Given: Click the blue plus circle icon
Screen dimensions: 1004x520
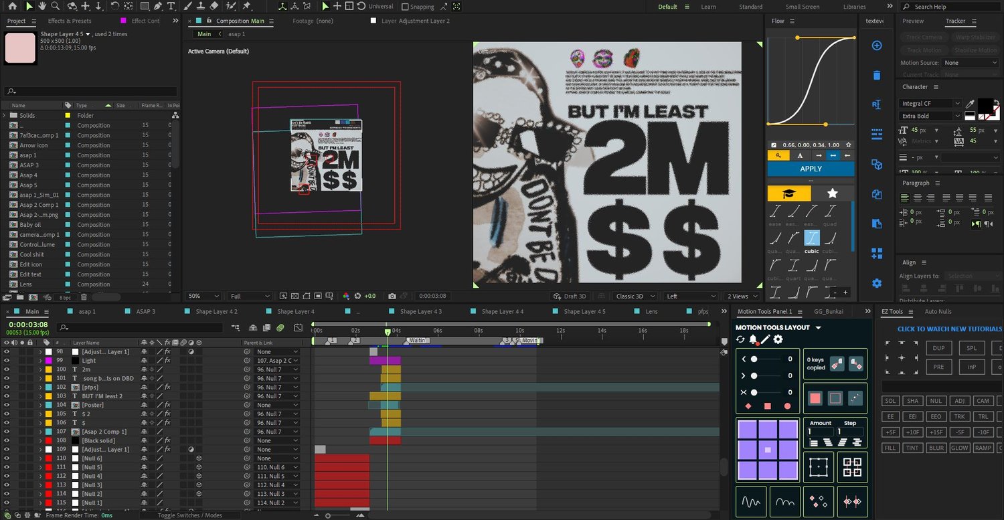Looking at the screenshot, I should click(x=877, y=46).
